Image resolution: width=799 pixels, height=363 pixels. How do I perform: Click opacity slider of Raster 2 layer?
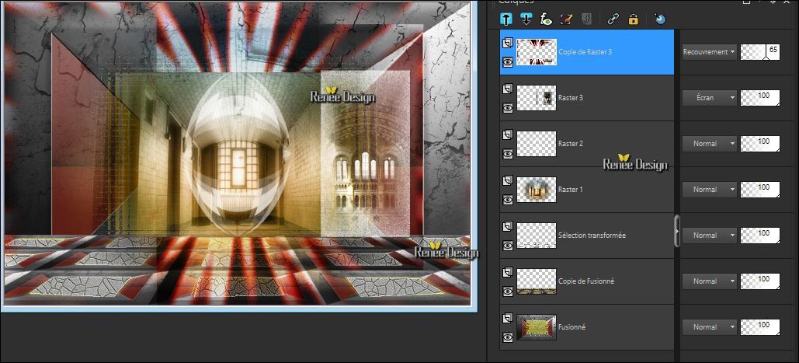759,143
